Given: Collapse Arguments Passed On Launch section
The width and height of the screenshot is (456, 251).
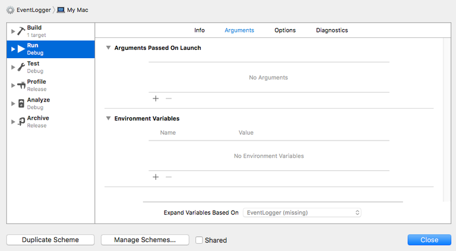Looking at the screenshot, I should tap(108, 48).
